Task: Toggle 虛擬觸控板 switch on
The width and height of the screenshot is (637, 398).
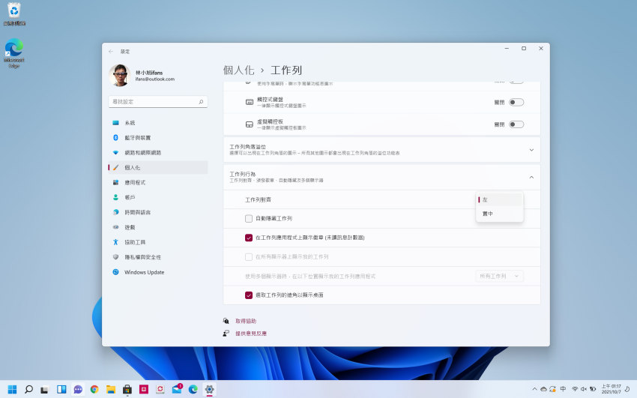Action: [516, 124]
